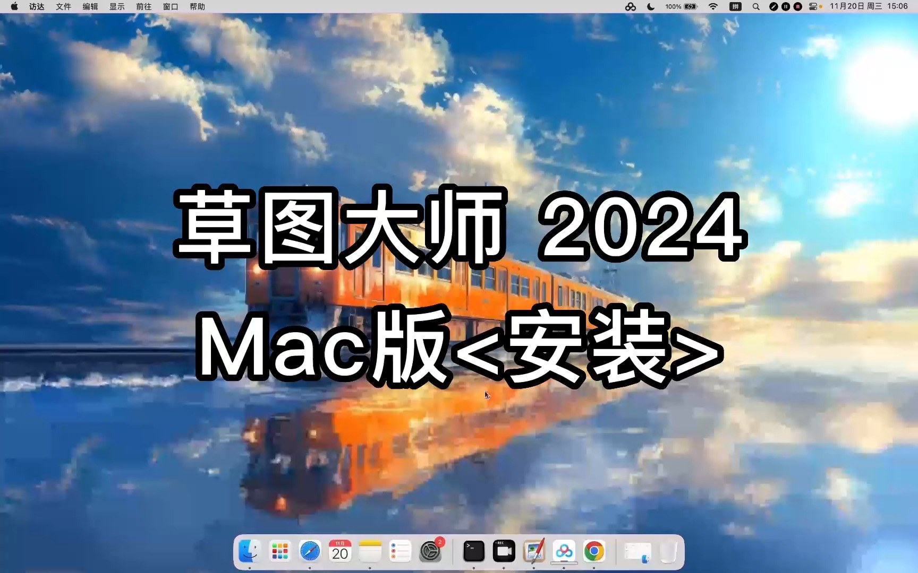Open Spotlight search in the menu bar
This screenshot has height=573, width=918.
pyautogui.click(x=755, y=6)
